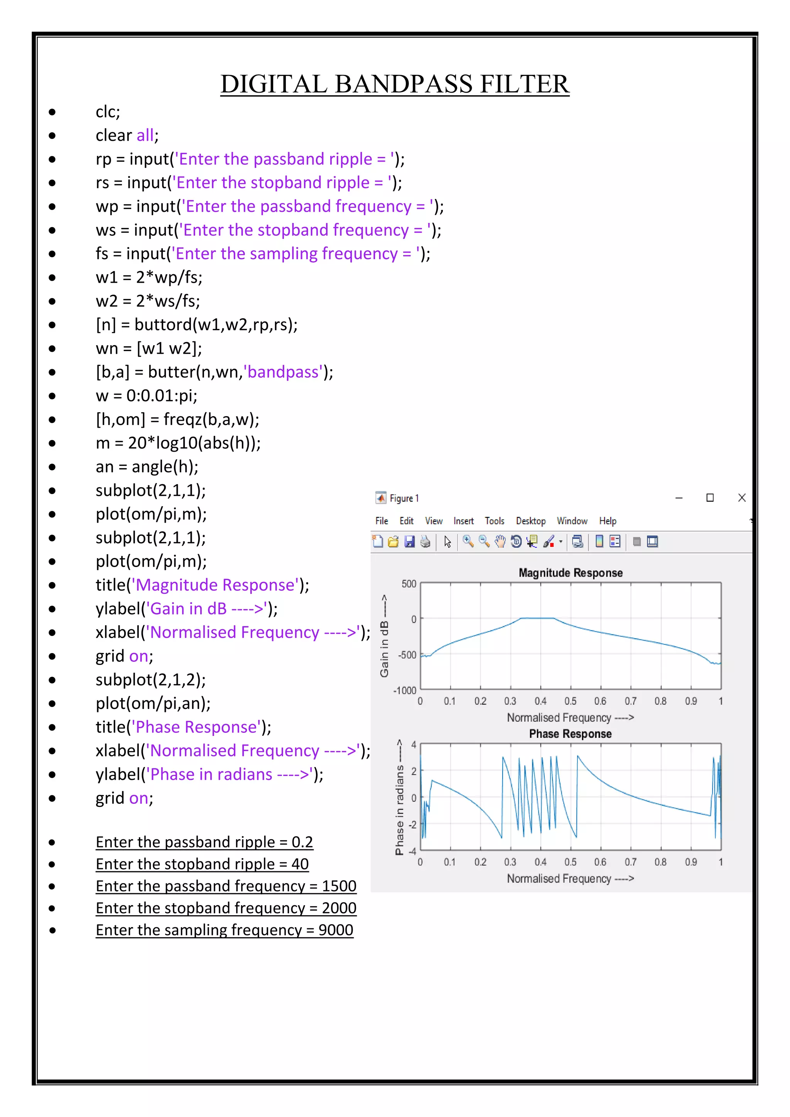
Task: Click the 'Enter the passband ripple = 0.2' line
Action: coord(204,842)
